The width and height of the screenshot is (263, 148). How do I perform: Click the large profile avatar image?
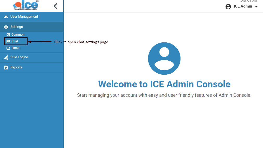[x=164, y=58]
